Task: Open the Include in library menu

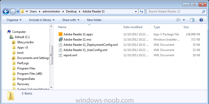Action: click(42, 20)
